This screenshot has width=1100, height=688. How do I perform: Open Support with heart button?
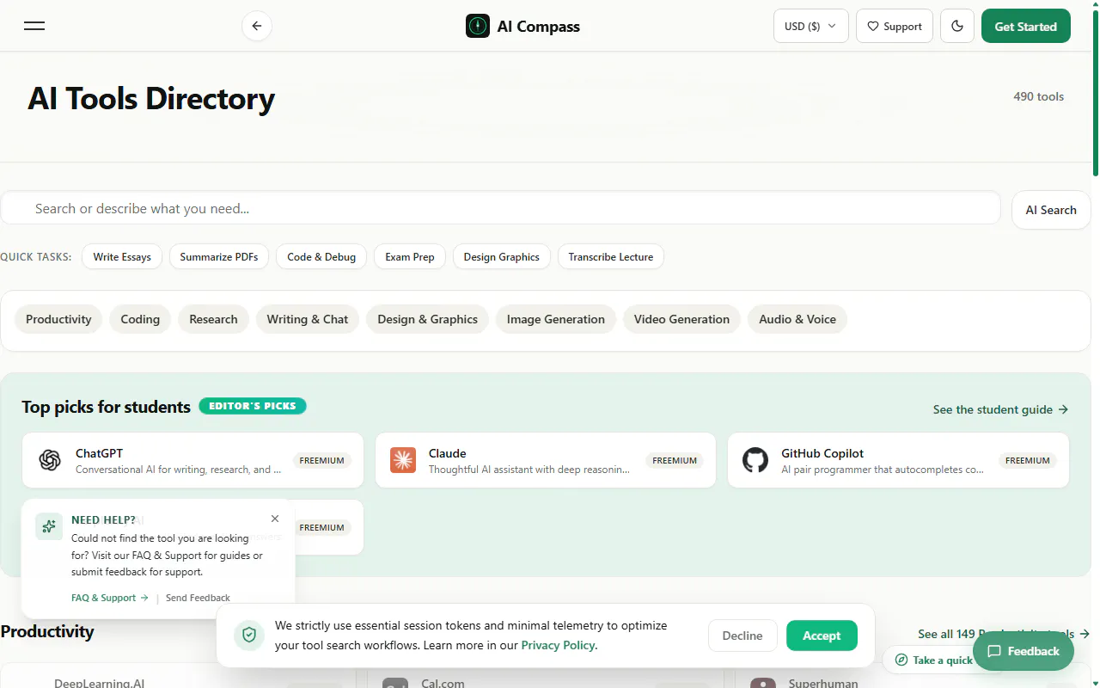(x=895, y=26)
